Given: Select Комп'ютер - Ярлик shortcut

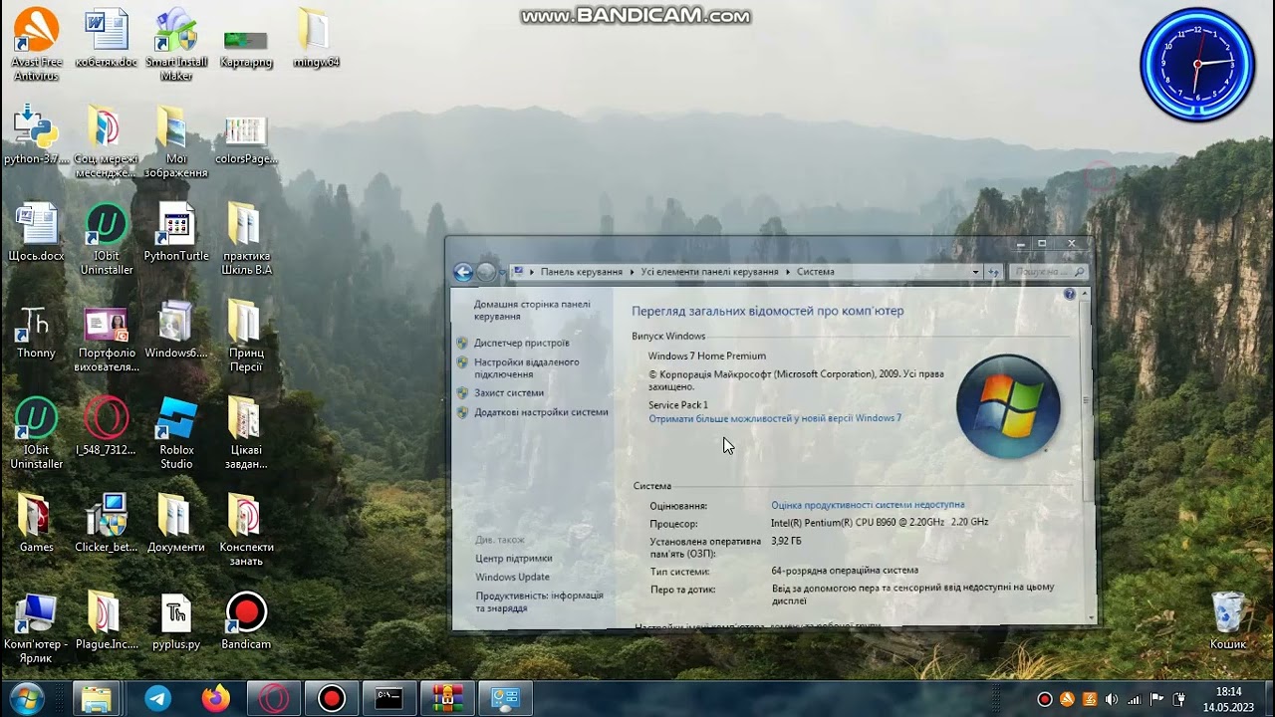Looking at the screenshot, I should (37, 627).
